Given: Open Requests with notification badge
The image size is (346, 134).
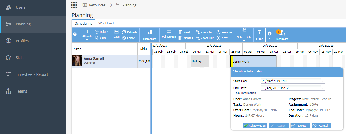Looking at the screenshot, I should pyautogui.click(x=282, y=35).
